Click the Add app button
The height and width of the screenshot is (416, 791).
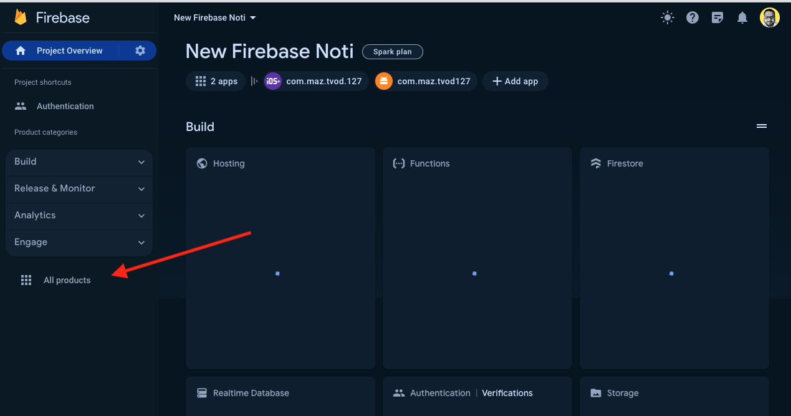coord(515,81)
